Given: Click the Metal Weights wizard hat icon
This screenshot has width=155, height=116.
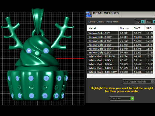Looking at the screenshot, I should 88,15.
